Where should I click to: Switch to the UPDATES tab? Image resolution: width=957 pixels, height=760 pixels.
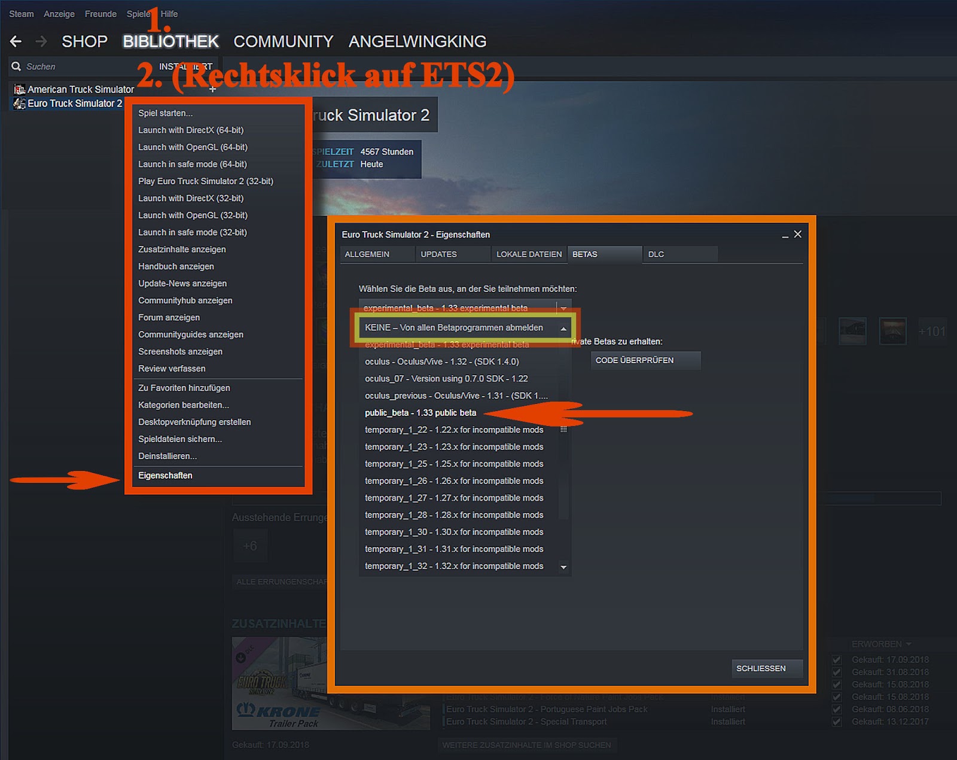click(453, 254)
